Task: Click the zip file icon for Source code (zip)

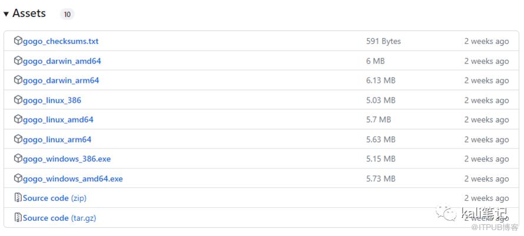Action: coord(18,198)
